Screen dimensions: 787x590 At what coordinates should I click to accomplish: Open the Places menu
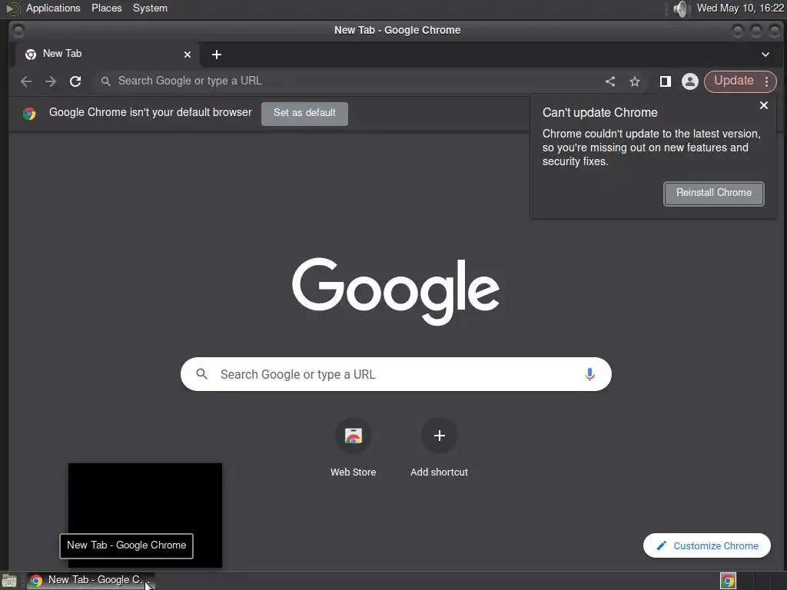(106, 8)
